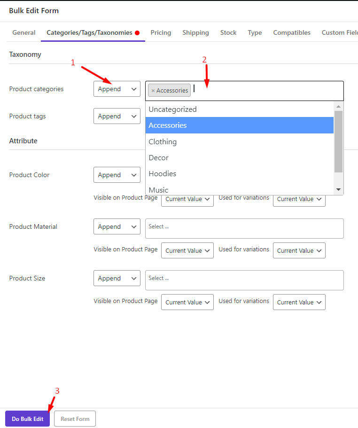Click the Do Bulk Edit button
The image size is (358, 428).
[x=27, y=419]
